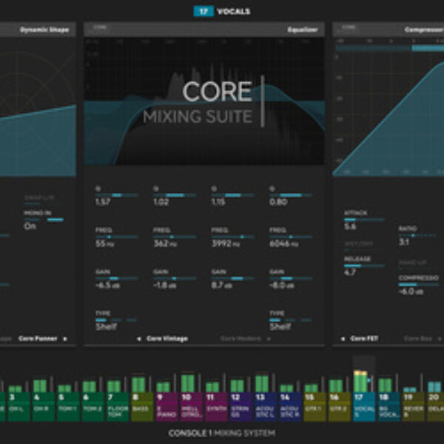Viewport: 444px width, 444px height.
Task: Adjust the 8.7 dB gain slider
Action: pos(233,278)
